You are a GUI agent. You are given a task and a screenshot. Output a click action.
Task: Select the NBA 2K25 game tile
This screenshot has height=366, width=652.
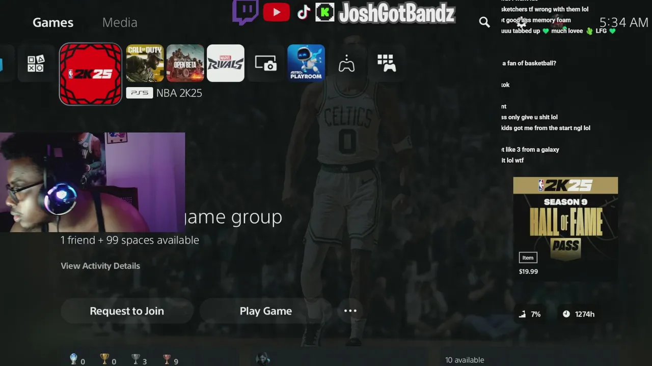click(90, 74)
